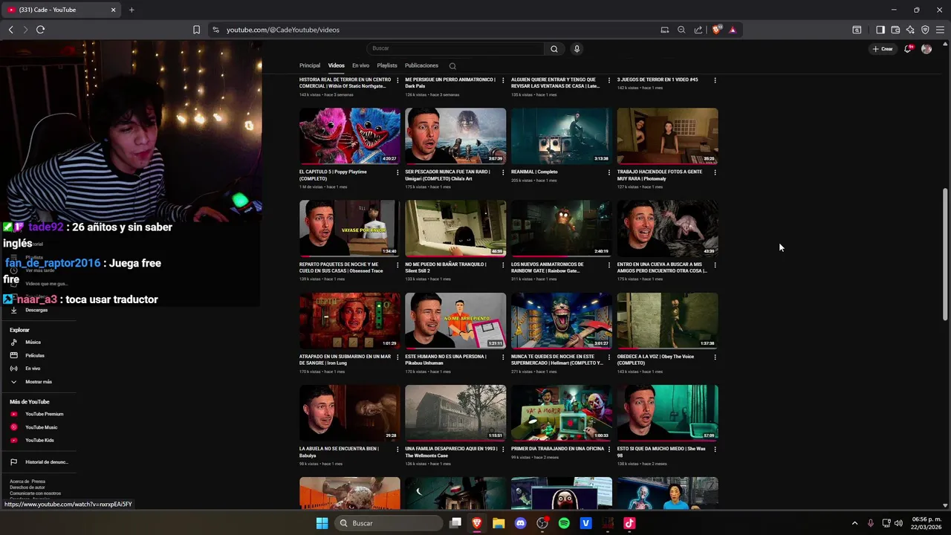Select the '(331) Cade - YouTube' browser tab

62,10
